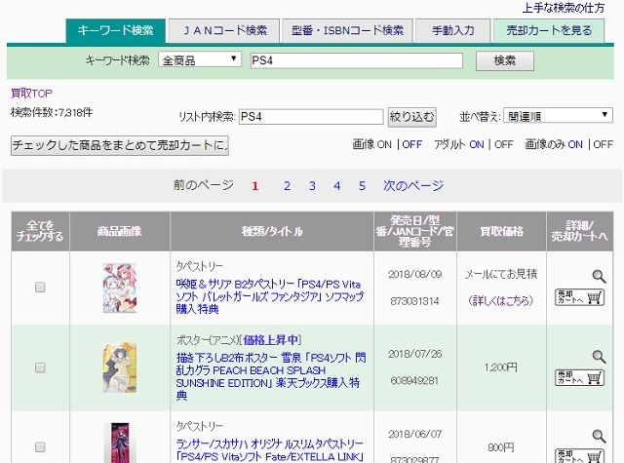Click the 種類/タイトル column header
The height and width of the screenshot is (463, 624).
point(272,231)
